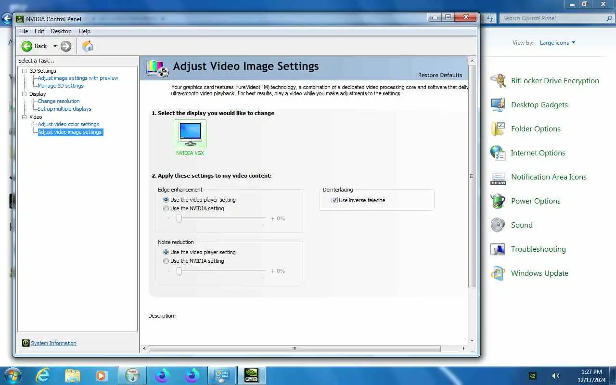Click the Noise reduction slider handle
616x385 pixels.
pyautogui.click(x=179, y=271)
